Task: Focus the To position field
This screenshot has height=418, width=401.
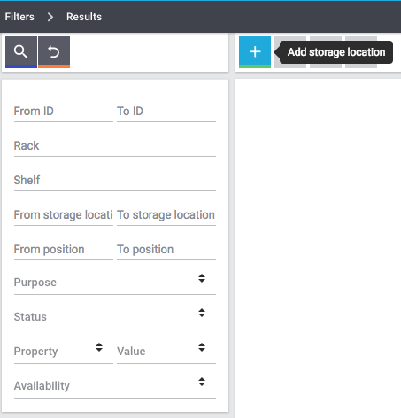Action: pos(166,250)
